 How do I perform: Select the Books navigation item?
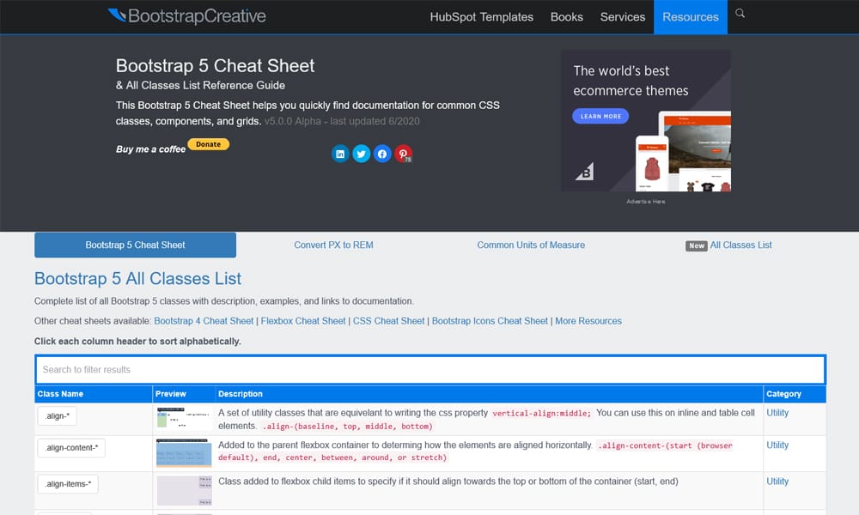[x=566, y=16]
